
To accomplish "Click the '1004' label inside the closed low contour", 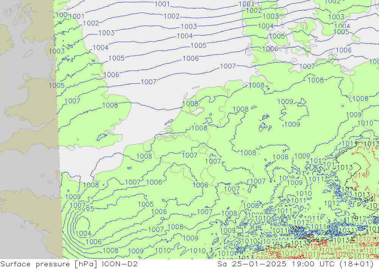I will pyautogui.click(x=83, y=234).
